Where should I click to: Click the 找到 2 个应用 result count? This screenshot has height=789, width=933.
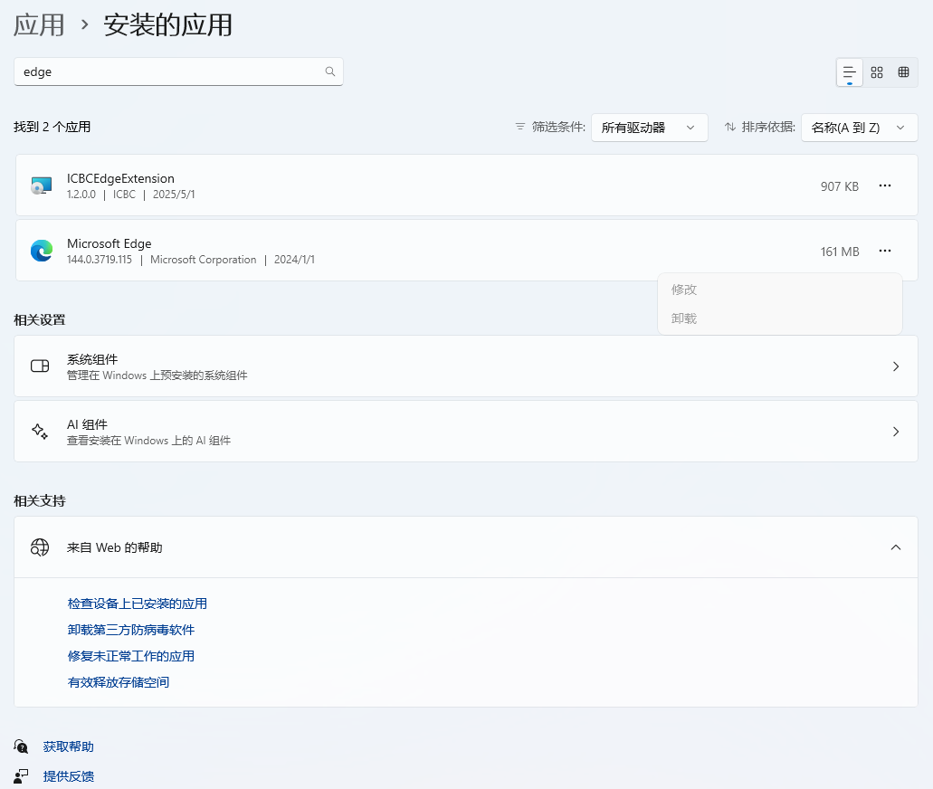point(52,127)
